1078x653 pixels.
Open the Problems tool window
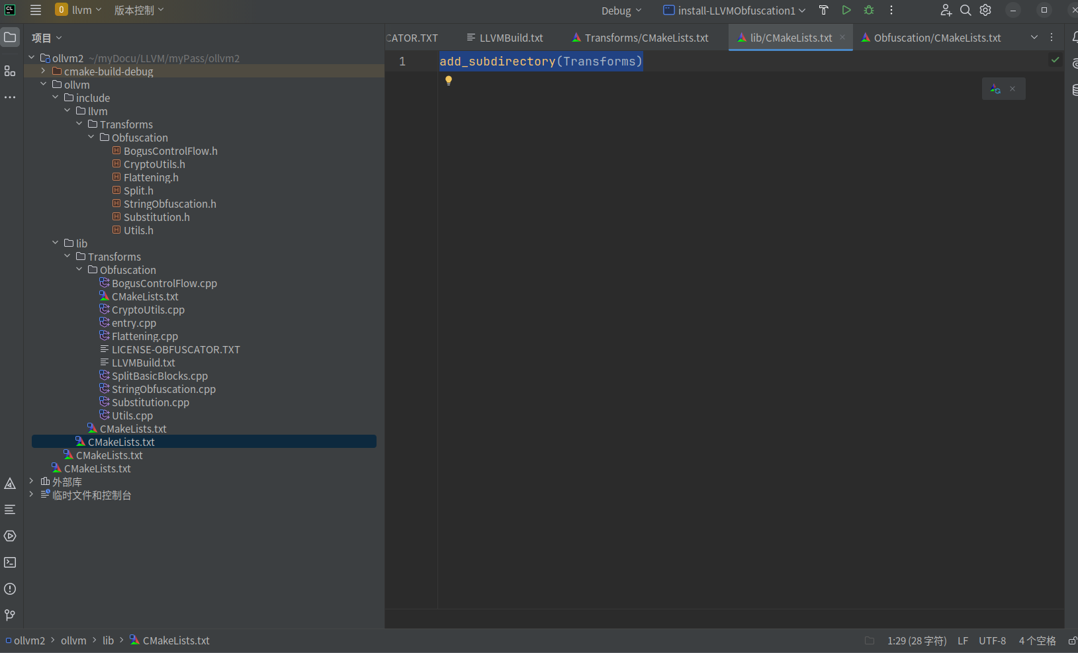coord(10,589)
